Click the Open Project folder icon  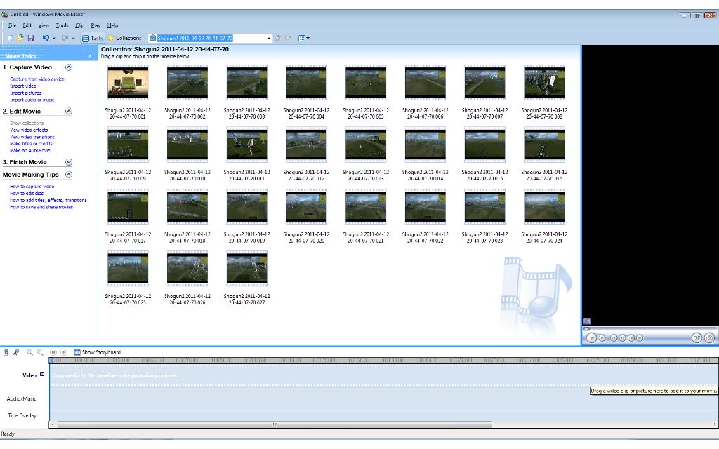(x=20, y=39)
